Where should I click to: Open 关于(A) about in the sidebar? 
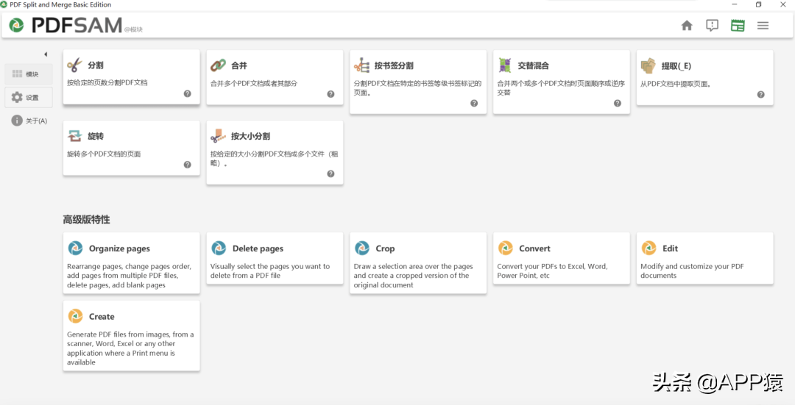point(29,121)
